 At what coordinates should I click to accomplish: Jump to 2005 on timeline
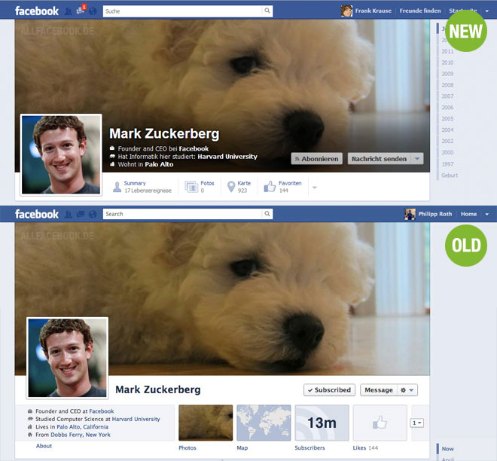point(447,118)
